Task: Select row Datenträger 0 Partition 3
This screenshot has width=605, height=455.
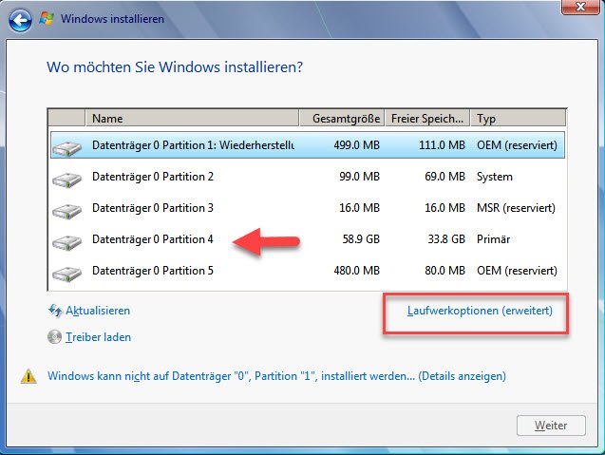Action: [308, 208]
